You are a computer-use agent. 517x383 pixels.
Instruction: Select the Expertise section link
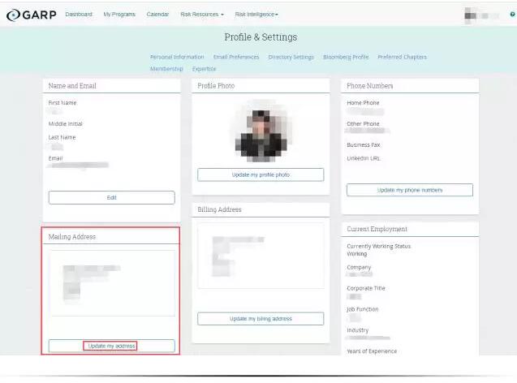pyautogui.click(x=204, y=69)
